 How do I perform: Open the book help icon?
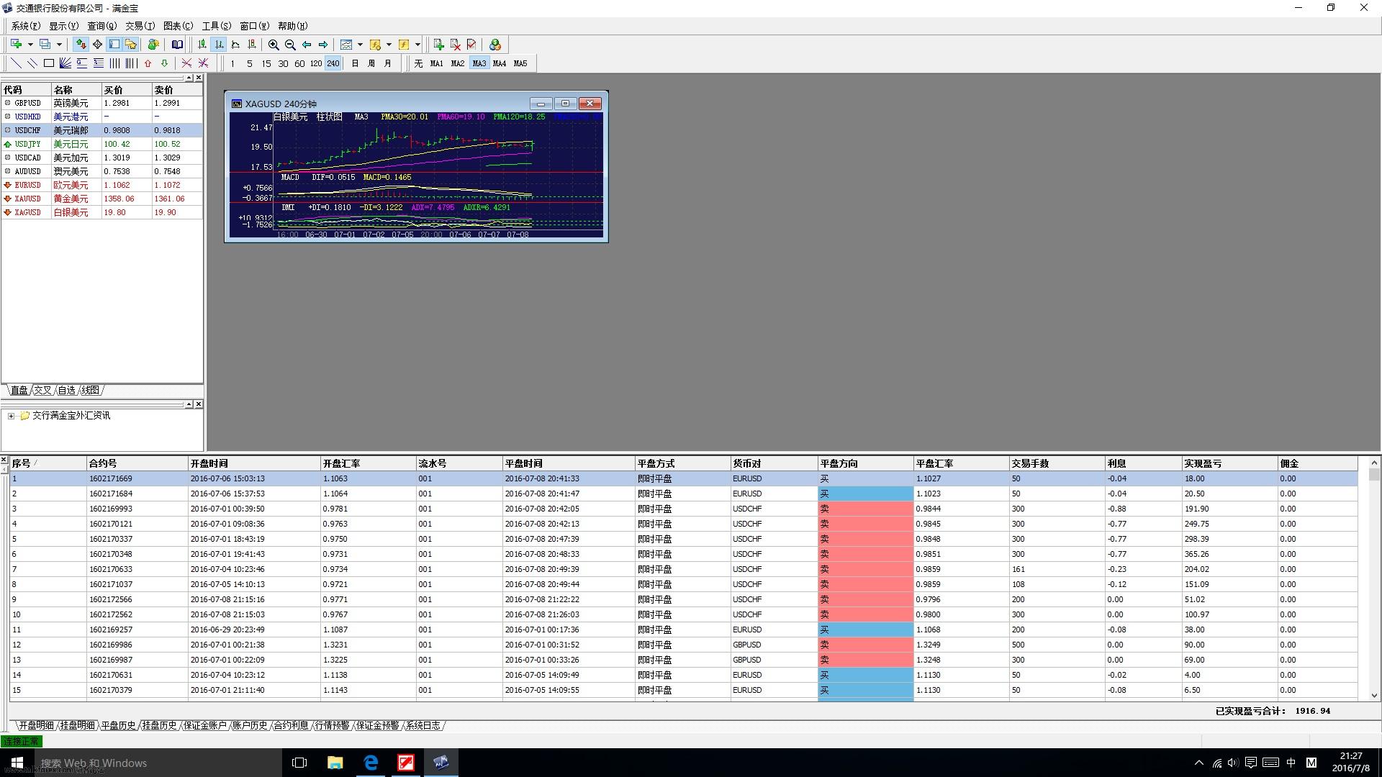coord(177,45)
